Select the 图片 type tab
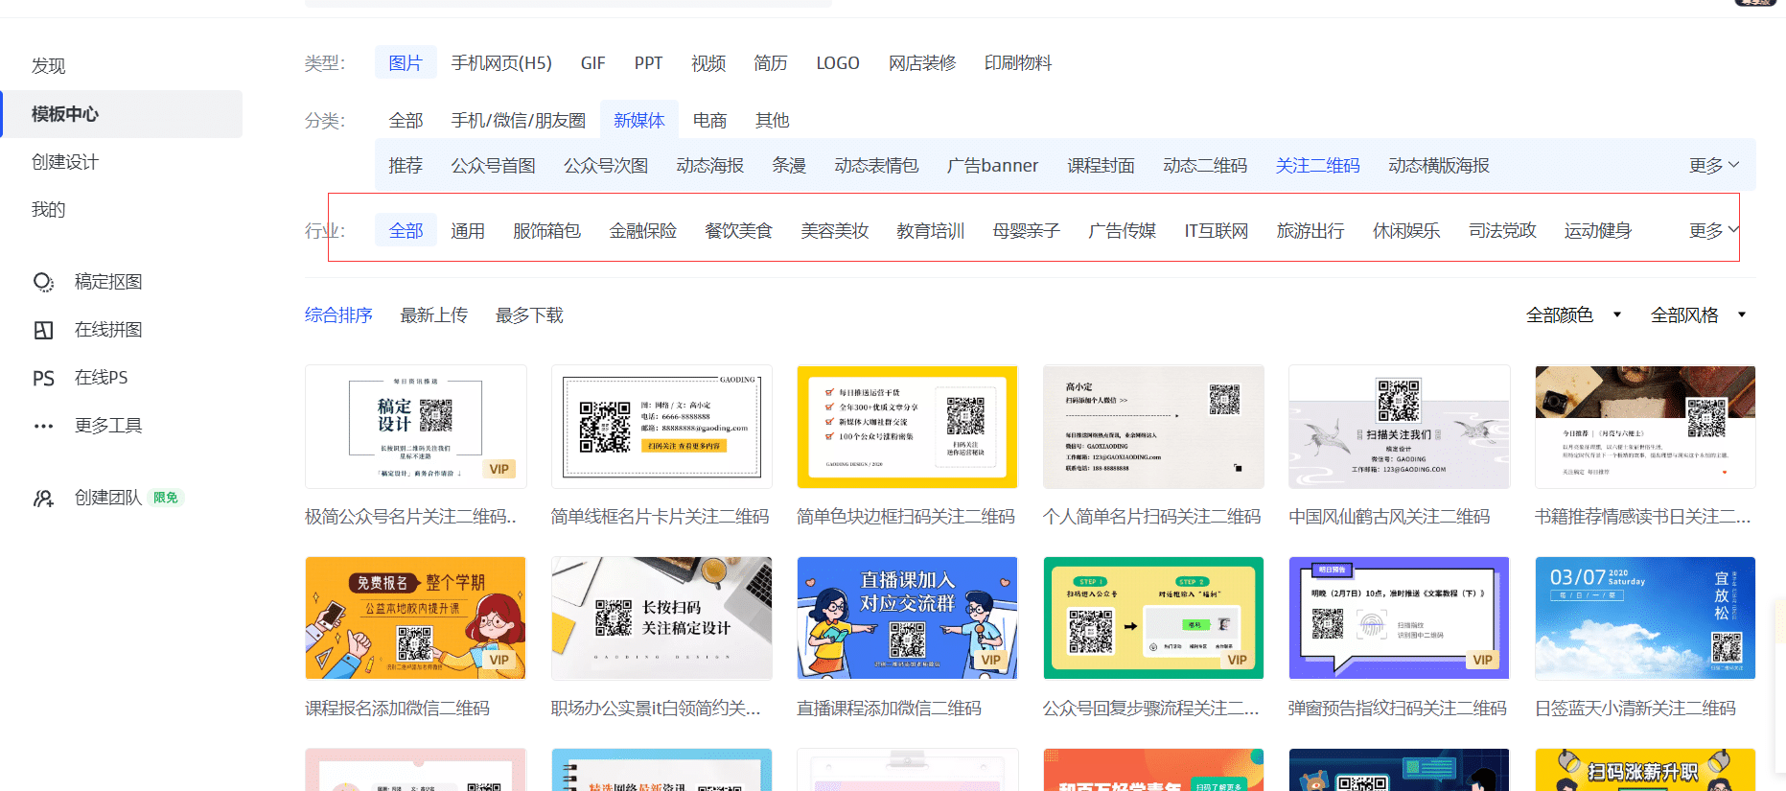 (406, 63)
